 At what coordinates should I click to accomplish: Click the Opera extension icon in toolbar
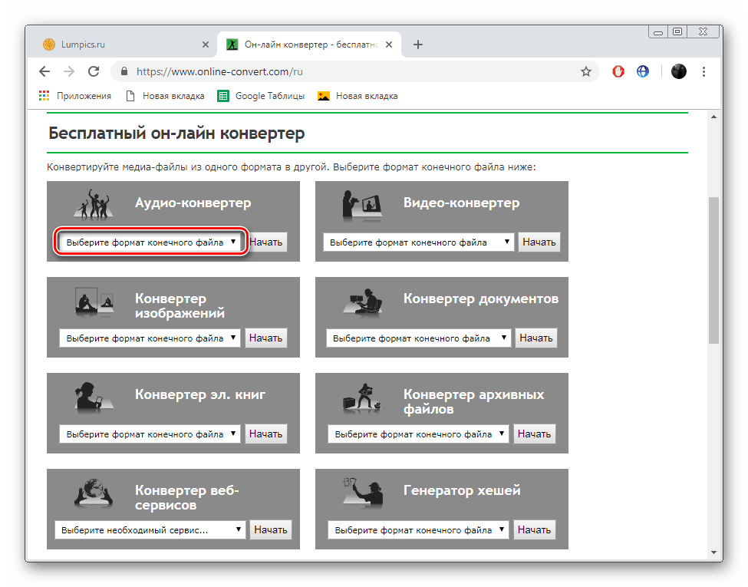(618, 71)
